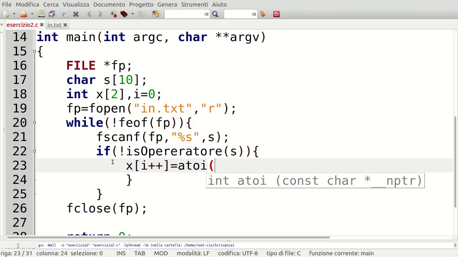The height and width of the screenshot is (257, 458).
Task: Open the new-file template dropdown arrow
Action: click(14, 14)
